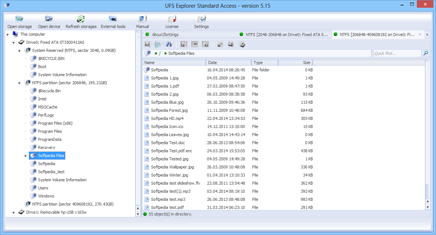Collapse NTFS partition sector 206848 node
This screenshot has height=235, width=436.
click(x=20, y=83)
